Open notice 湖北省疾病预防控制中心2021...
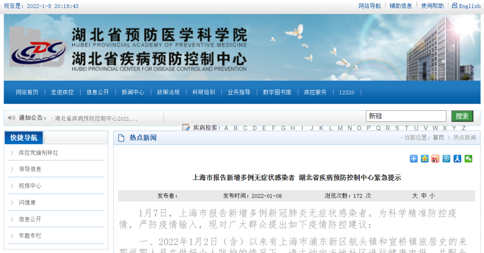Screen dimensions: 484x253 click(x=96, y=118)
